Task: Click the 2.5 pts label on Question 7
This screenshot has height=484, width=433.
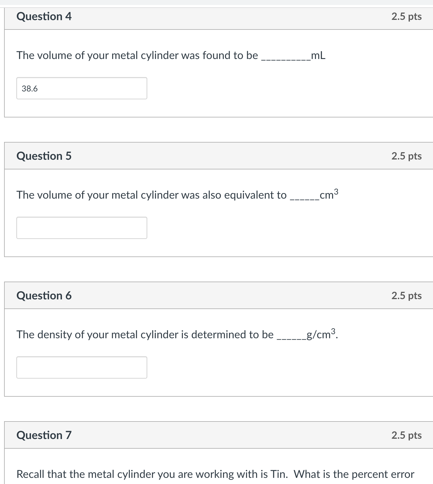Action: (x=406, y=435)
